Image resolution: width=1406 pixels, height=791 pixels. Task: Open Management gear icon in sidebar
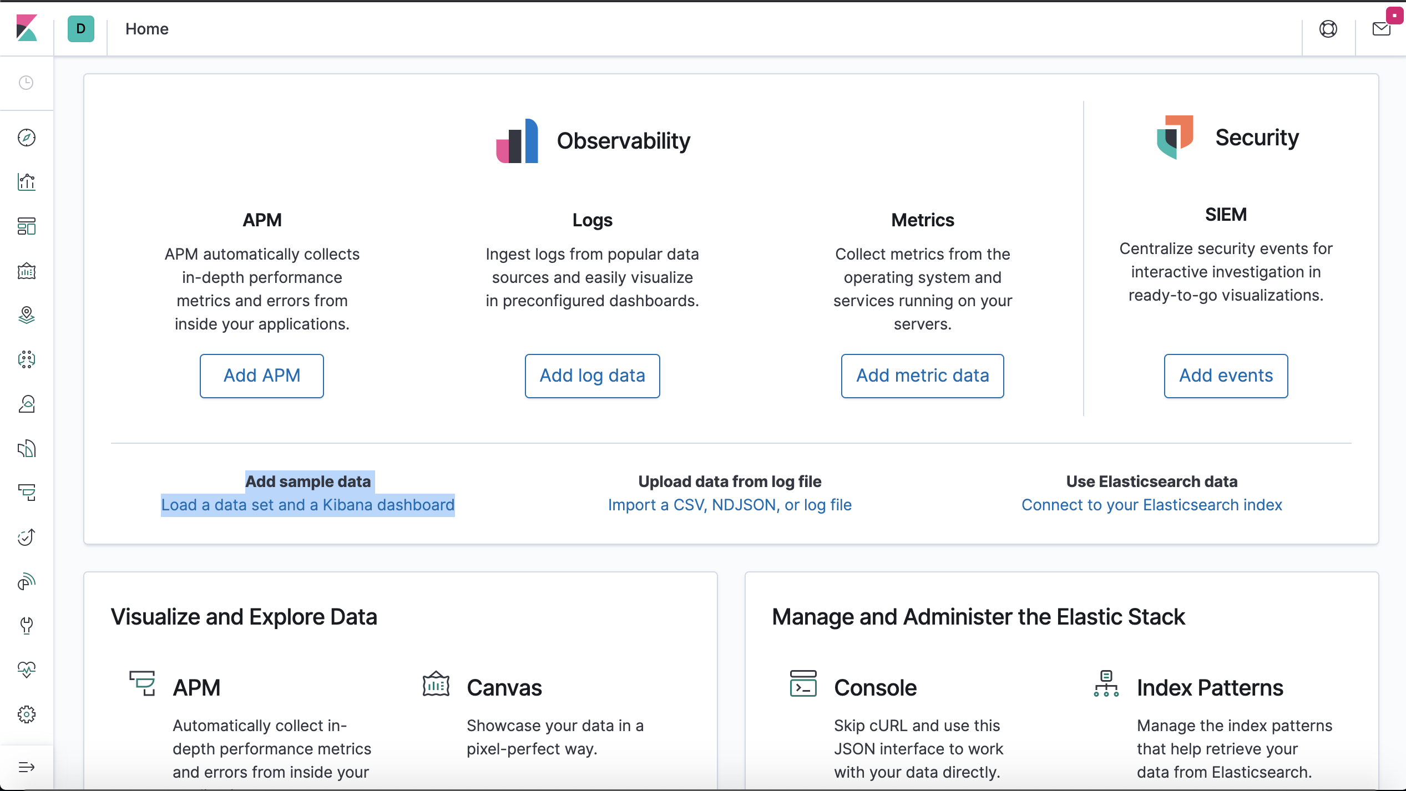click(27, 714)
